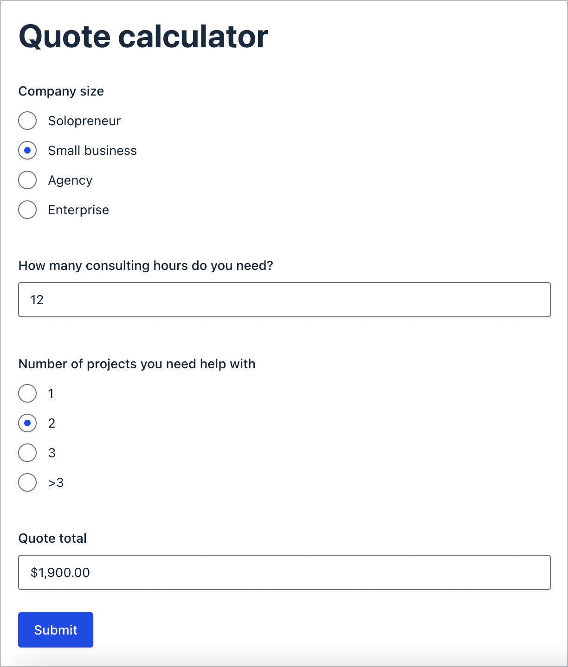Image resolution: width=568 pixels, height=667 pixels.
Task: Choose Agency as the company size
Action: (x=27, y=180)
